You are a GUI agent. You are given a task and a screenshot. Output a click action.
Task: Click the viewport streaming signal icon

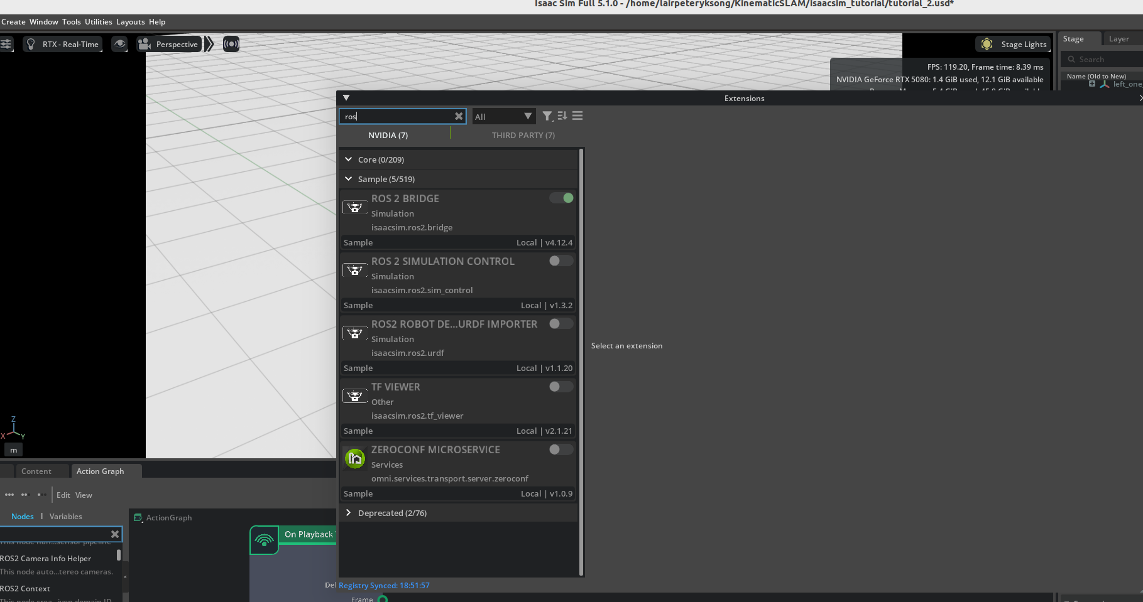click(231, 44)
